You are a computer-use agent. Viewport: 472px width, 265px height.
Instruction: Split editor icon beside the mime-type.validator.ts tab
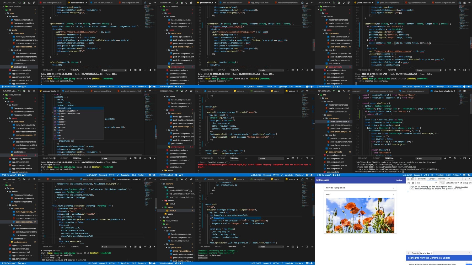465,91
